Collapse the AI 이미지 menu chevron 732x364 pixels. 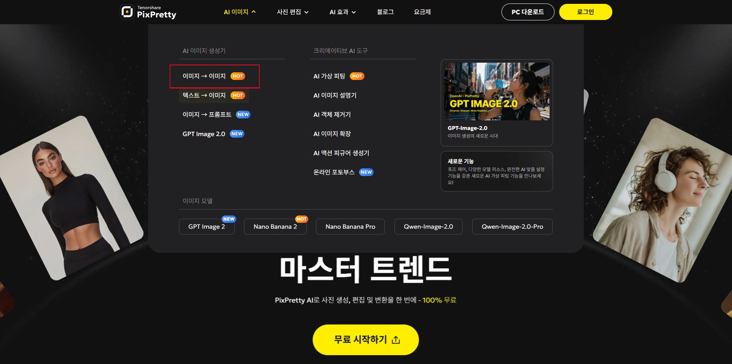pos(254,12)
